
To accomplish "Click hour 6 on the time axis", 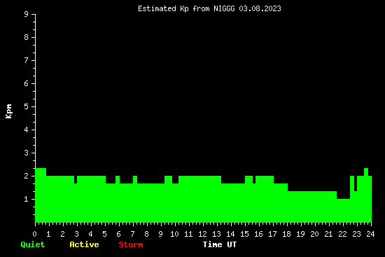I will [x=118, y=234].
